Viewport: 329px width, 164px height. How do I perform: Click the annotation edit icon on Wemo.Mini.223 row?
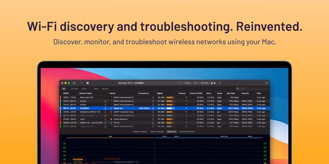pos(153,98)
